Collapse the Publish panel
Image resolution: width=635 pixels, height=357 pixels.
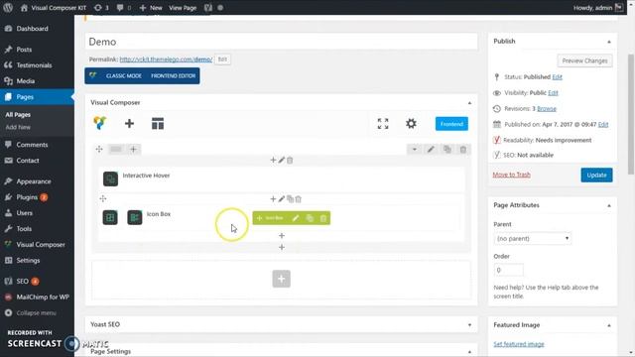pos(608,42)
